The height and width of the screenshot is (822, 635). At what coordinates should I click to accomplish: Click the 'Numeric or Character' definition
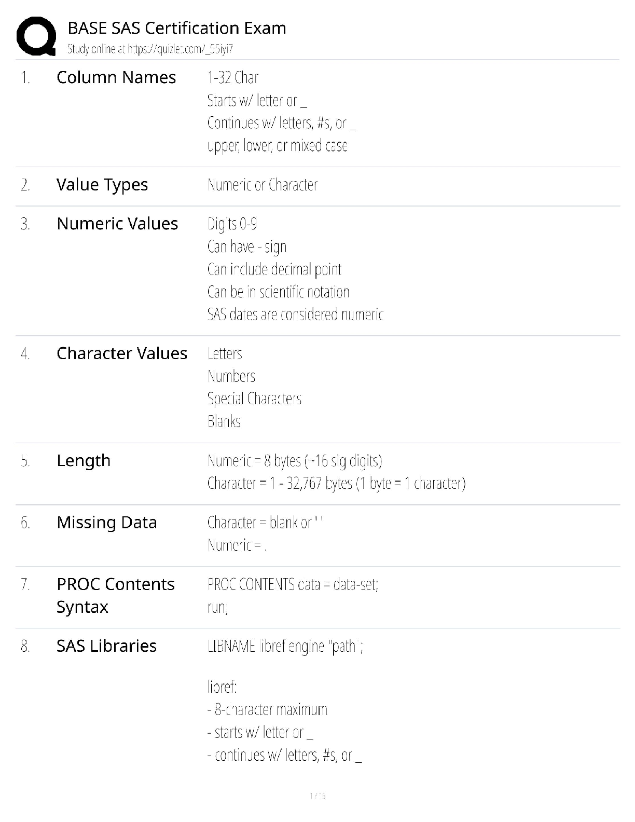[x=263, y=185]
